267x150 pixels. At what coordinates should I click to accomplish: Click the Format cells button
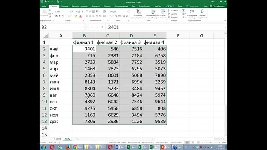click(173, 17)
